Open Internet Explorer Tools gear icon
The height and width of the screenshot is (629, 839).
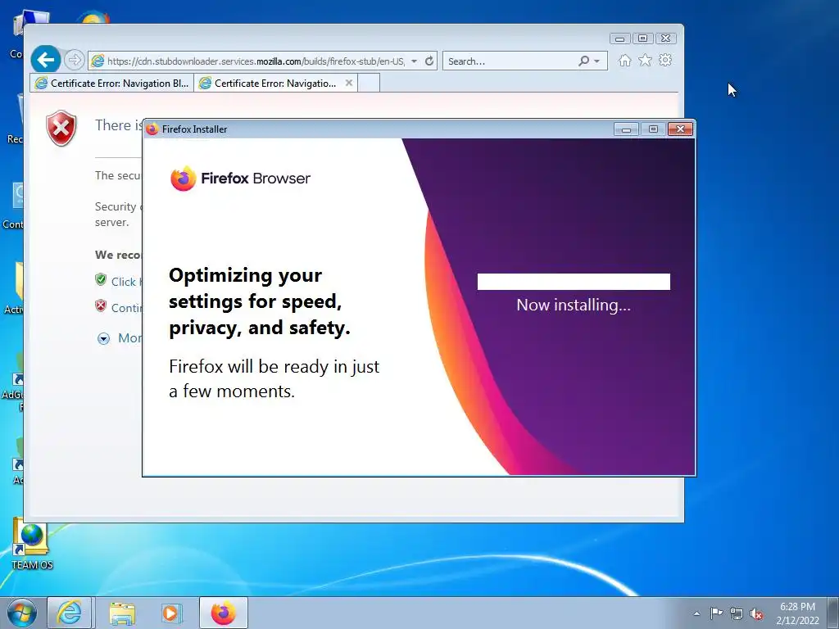point(665,60)
